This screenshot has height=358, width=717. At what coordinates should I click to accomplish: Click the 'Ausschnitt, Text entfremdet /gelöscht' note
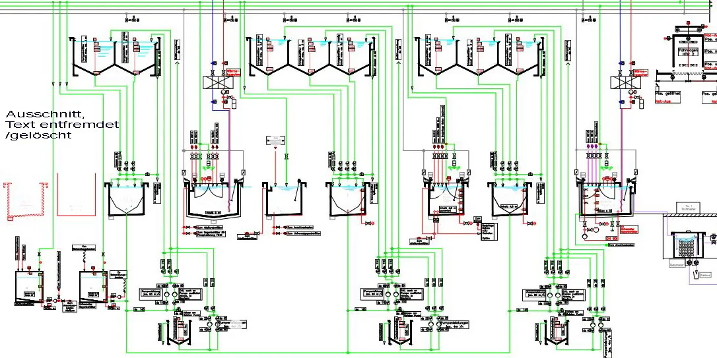click(62, 124)
